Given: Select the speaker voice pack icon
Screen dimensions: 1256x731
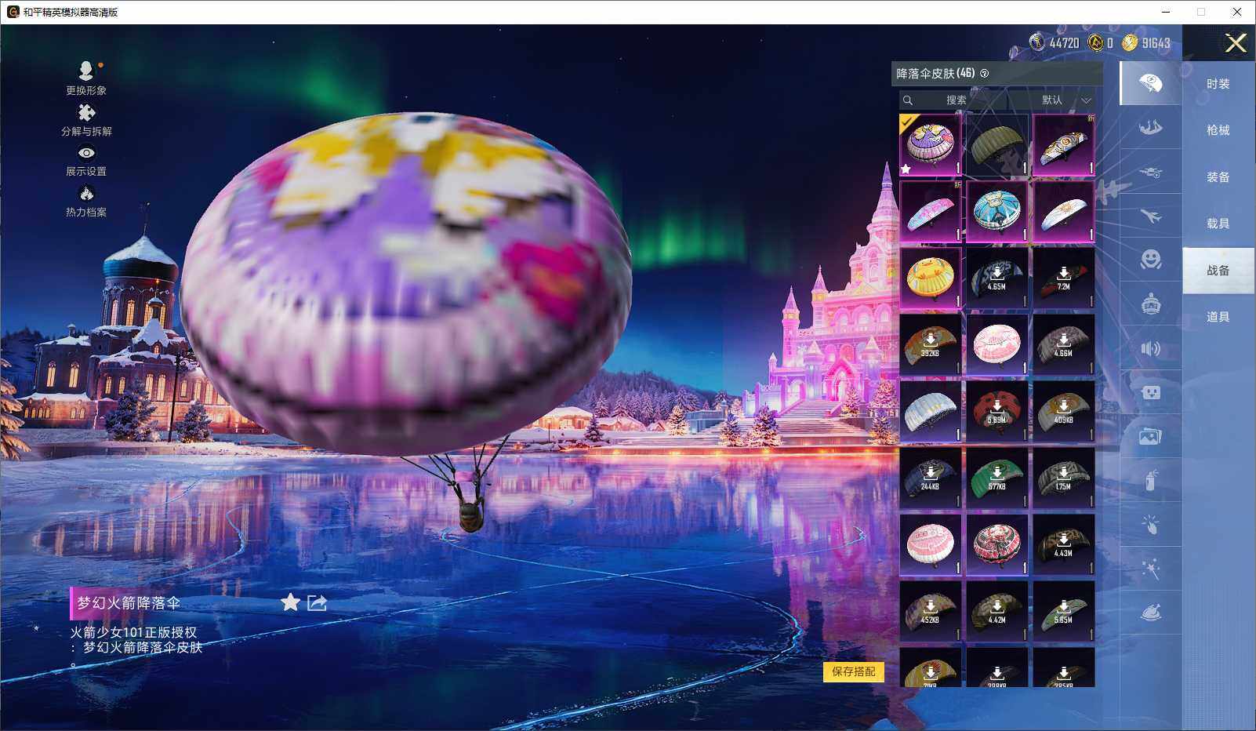Looking at the screenshot, I should (x=1150, y=348).
